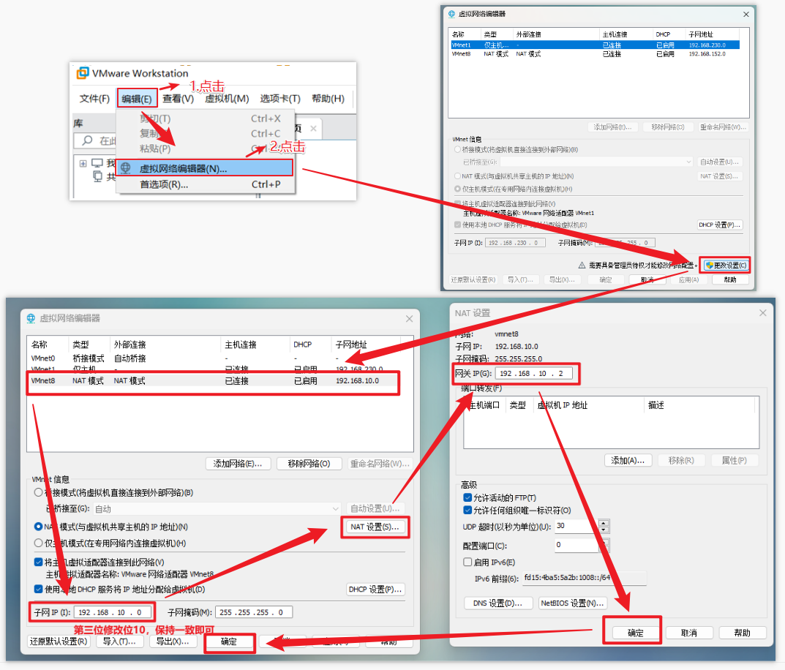
Task: Click 添加(A)... under the port forwarding list
Action: [x=628, y=460]
